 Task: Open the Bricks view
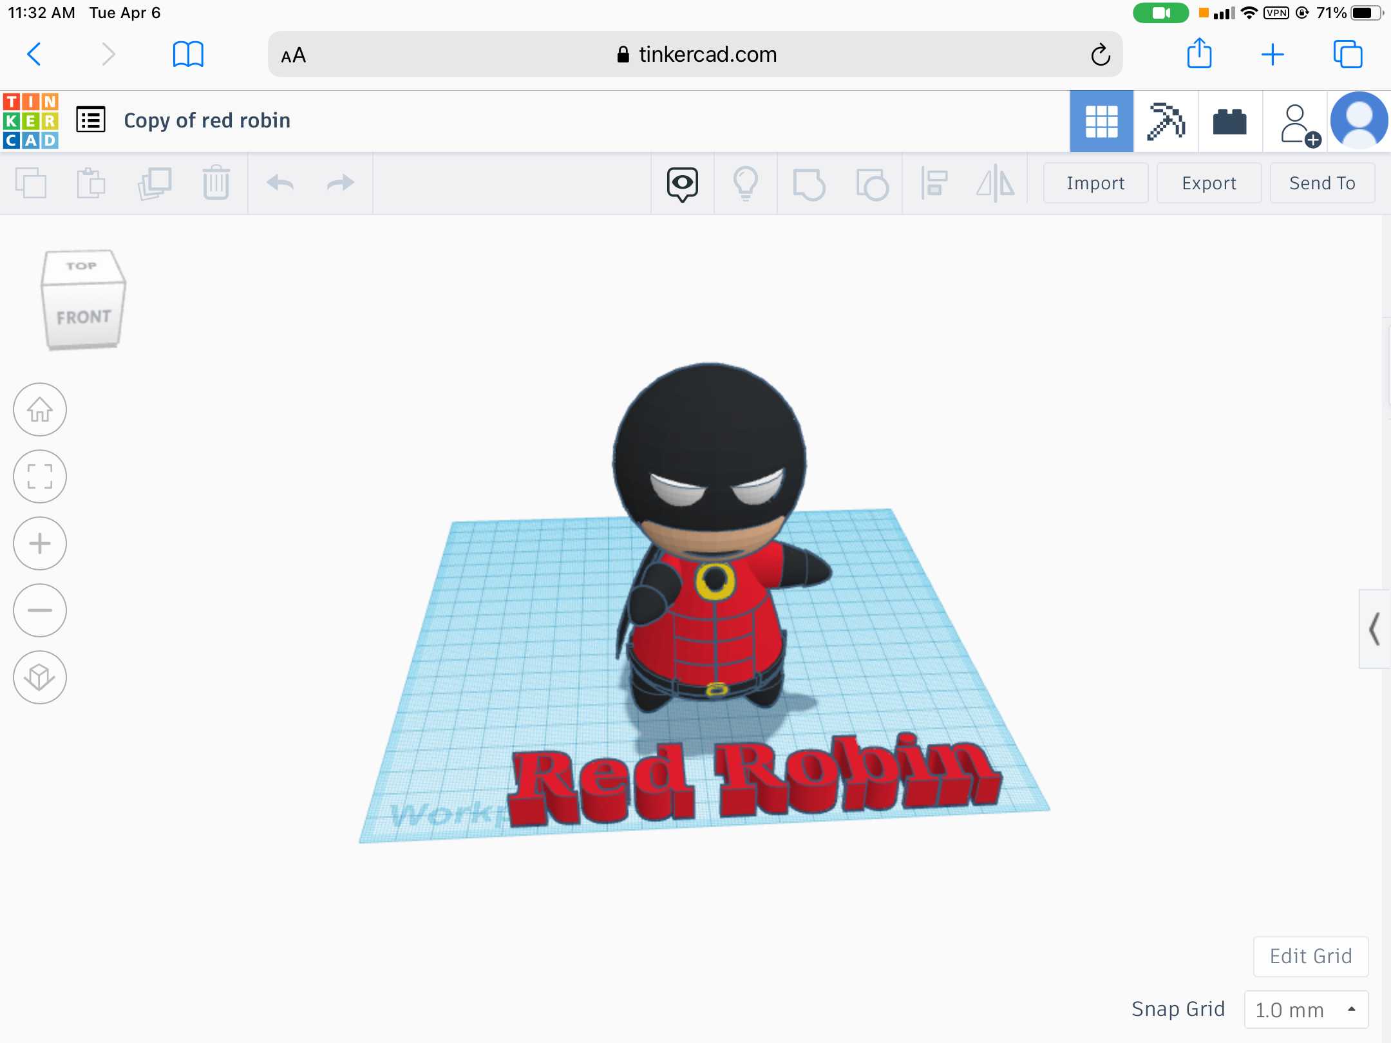(x=1229, y=121)
